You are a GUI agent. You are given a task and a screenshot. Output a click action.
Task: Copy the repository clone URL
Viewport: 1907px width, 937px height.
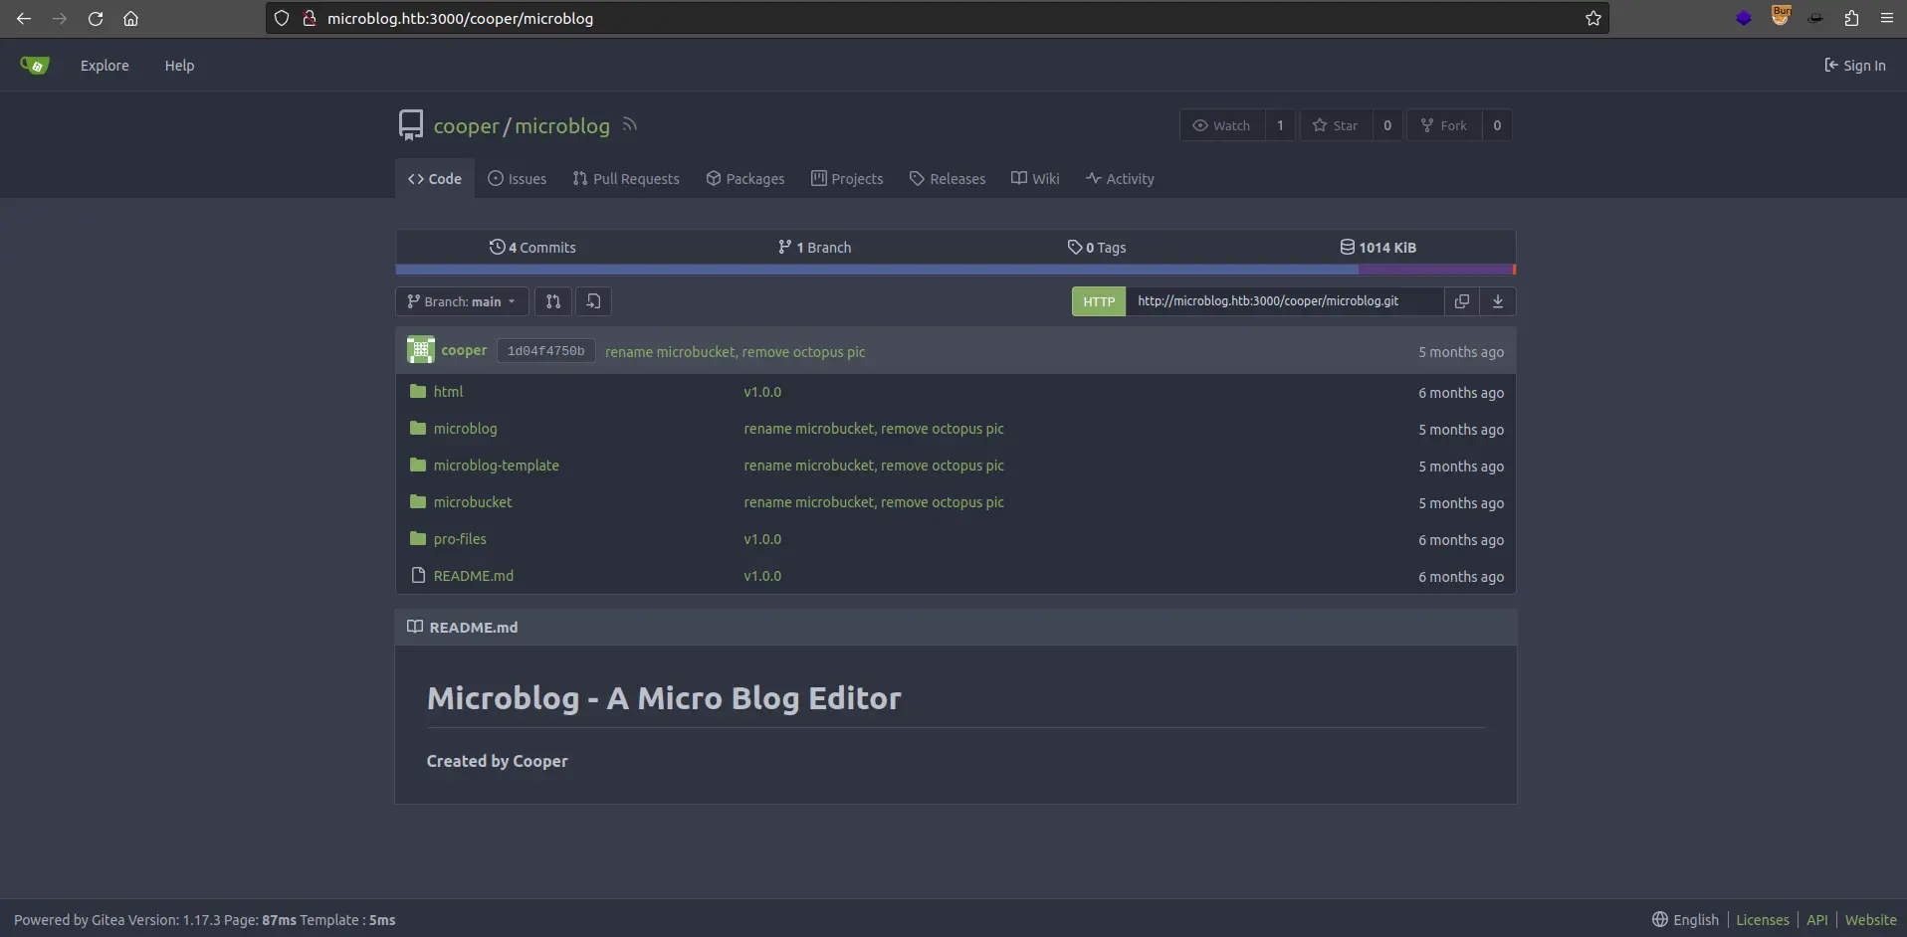1462,301
